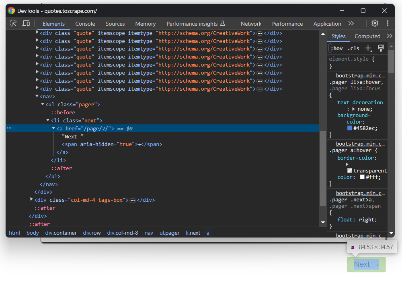
Task: Toggle the device toolbar icon
Action: 26,24
